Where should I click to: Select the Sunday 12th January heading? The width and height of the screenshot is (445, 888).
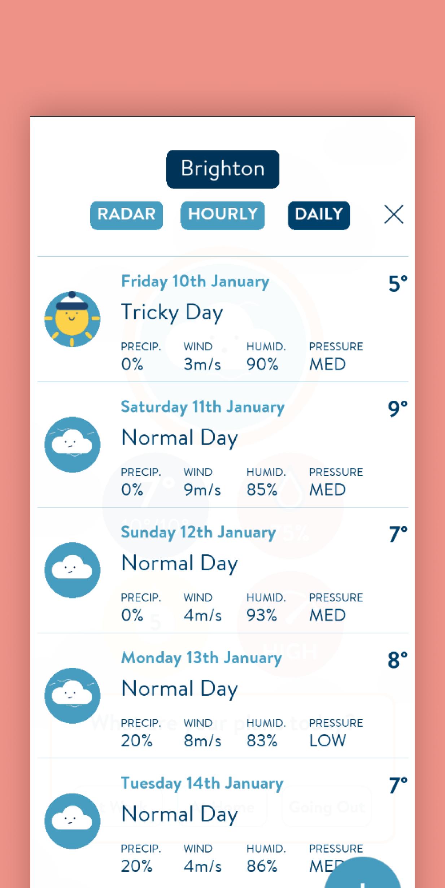(x=198, y=532)
